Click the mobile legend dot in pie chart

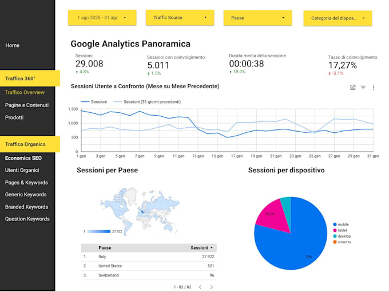pos(335,224)
